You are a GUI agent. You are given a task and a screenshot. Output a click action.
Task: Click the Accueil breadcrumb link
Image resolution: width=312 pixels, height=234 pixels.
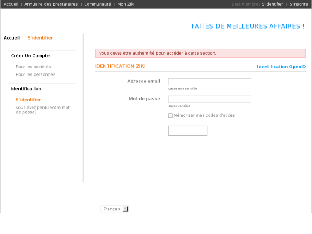click(12, 38)
